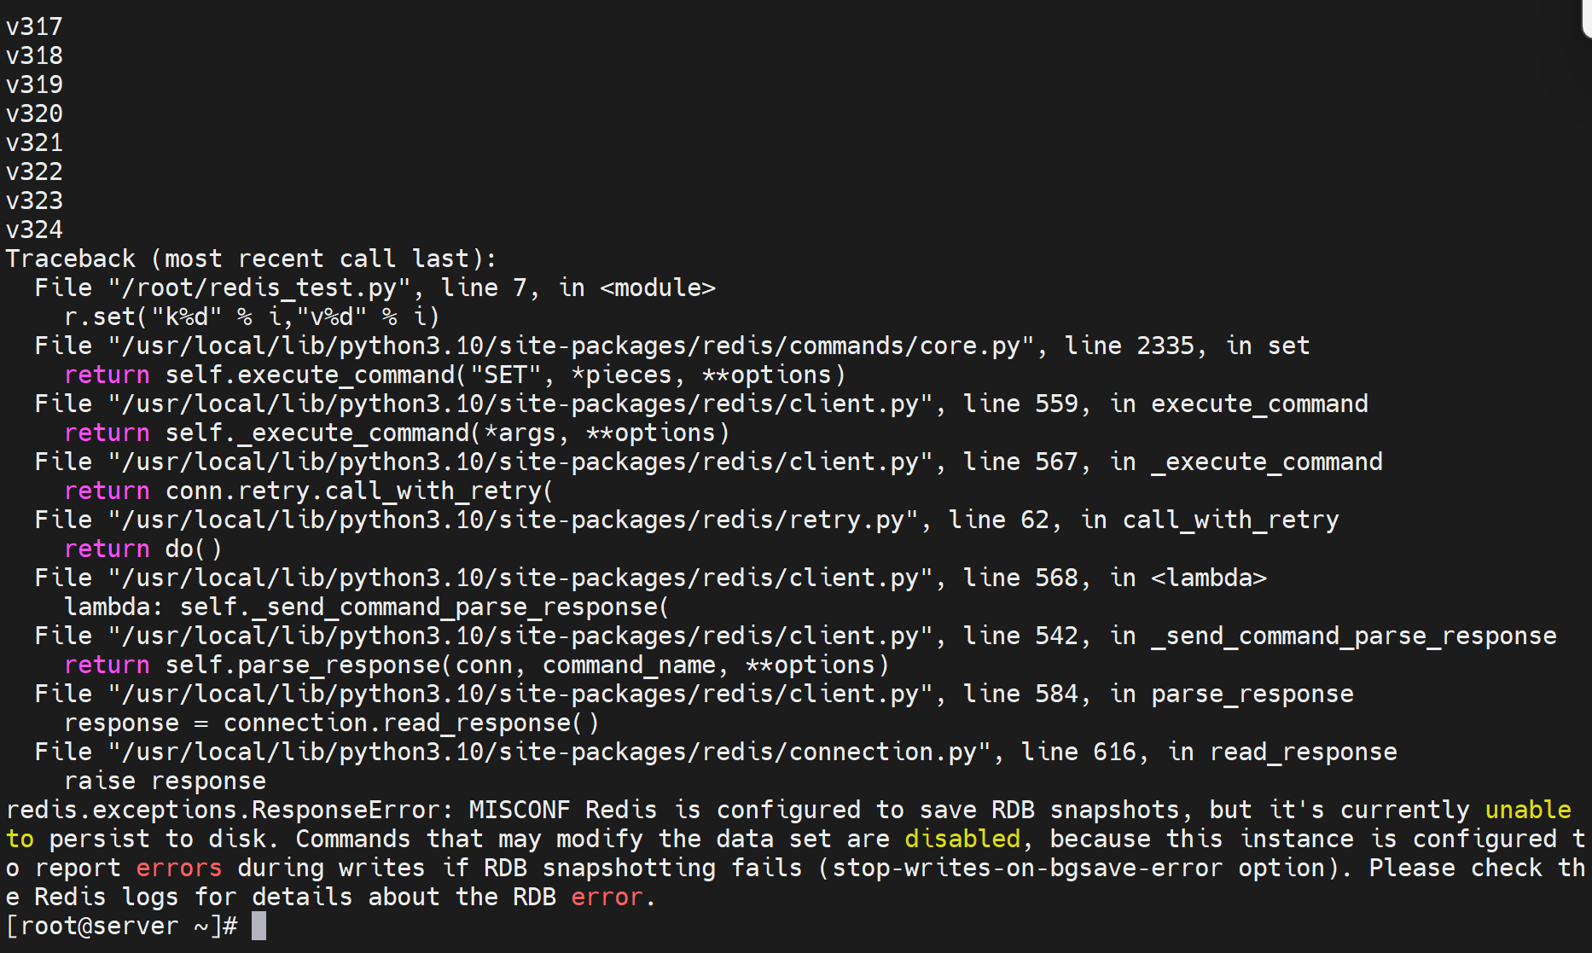
Task: Click the white element at top-right corner
Action: 1586,17
